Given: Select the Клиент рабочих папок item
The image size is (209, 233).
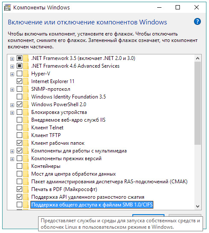Looking at the screenshot, I should pos(58,143).
